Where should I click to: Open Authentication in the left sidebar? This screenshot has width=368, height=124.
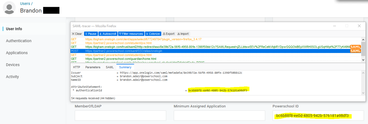(x=19, y=41)
